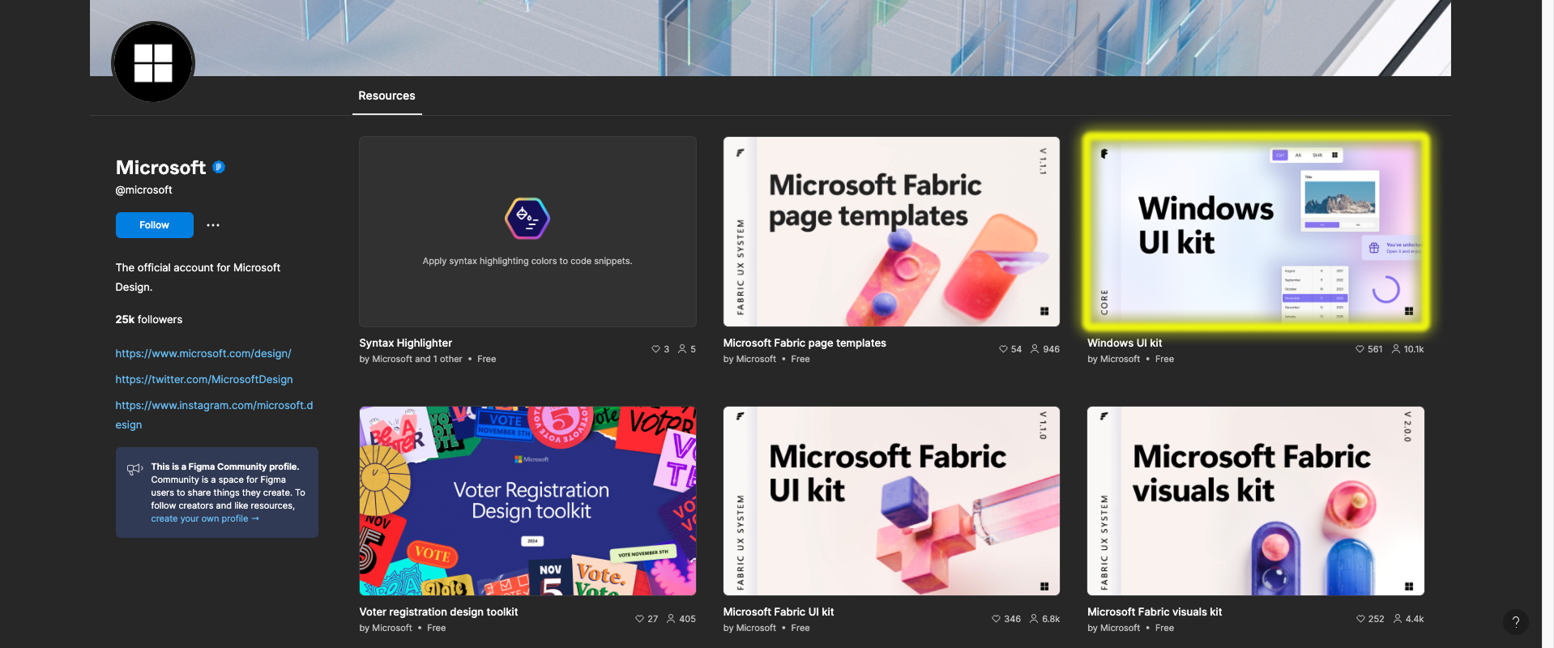Viewport: 1554px width, 648px height.
Task: Open the Syntax Highlighter title link
Action: point(406,343)
